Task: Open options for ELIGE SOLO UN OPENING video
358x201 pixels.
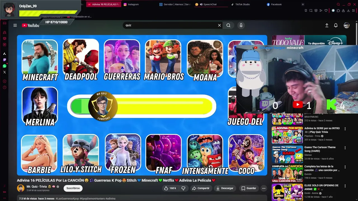Action: pyautogui.click(x=345, y=186)
